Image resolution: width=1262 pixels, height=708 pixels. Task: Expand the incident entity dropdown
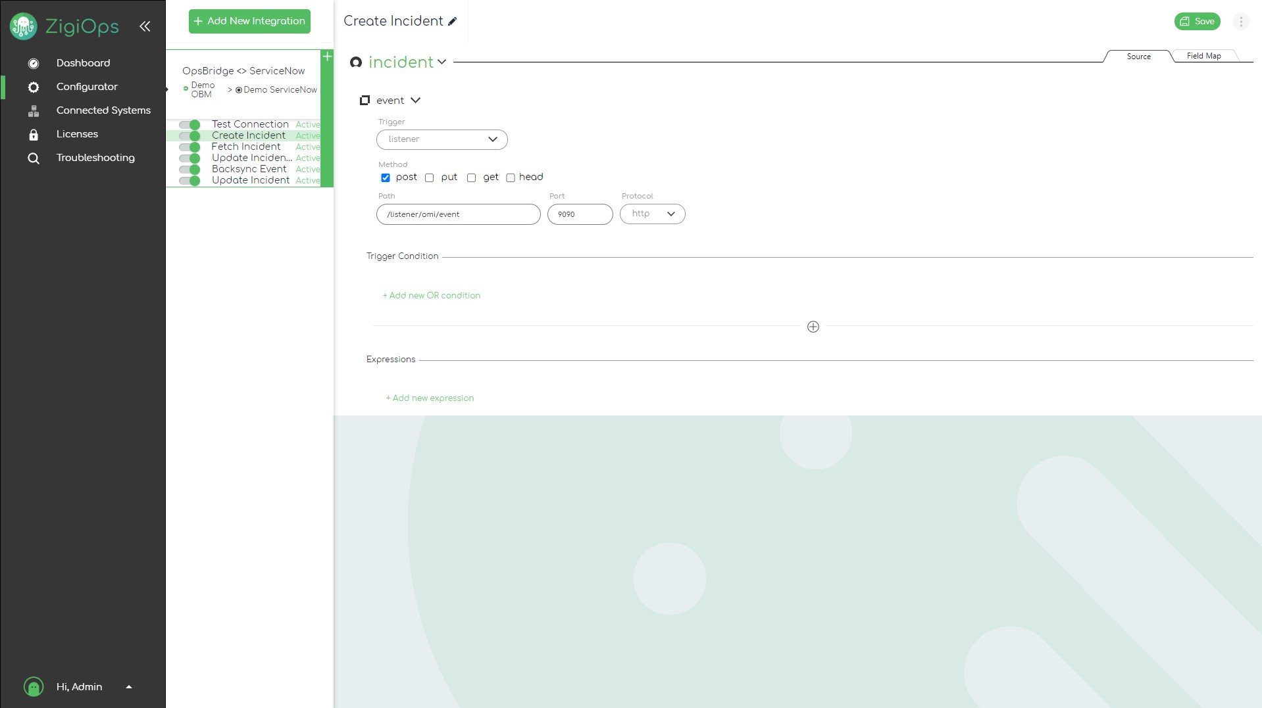tap(442, 62)
